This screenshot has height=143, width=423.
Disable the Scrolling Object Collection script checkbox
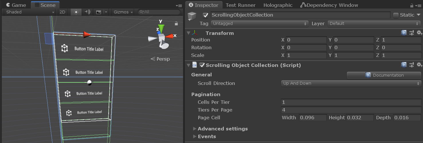click(x=202, y=65)
